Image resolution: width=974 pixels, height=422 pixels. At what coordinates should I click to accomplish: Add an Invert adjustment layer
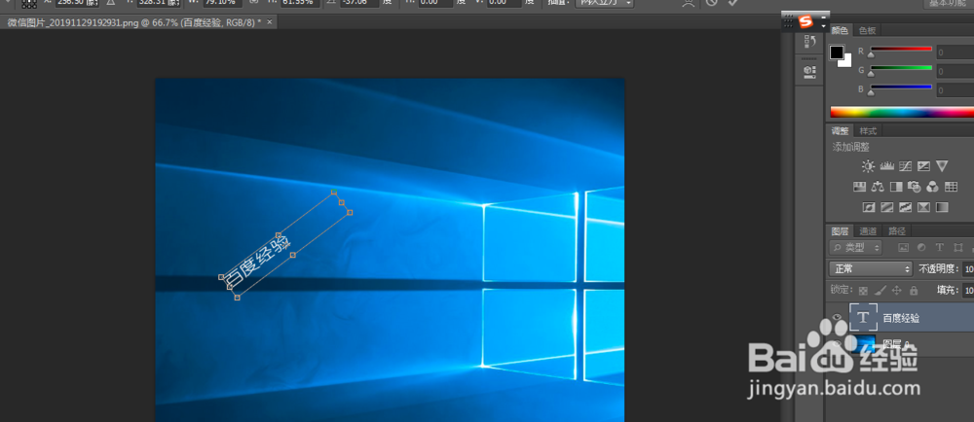[x=869, y=207]
